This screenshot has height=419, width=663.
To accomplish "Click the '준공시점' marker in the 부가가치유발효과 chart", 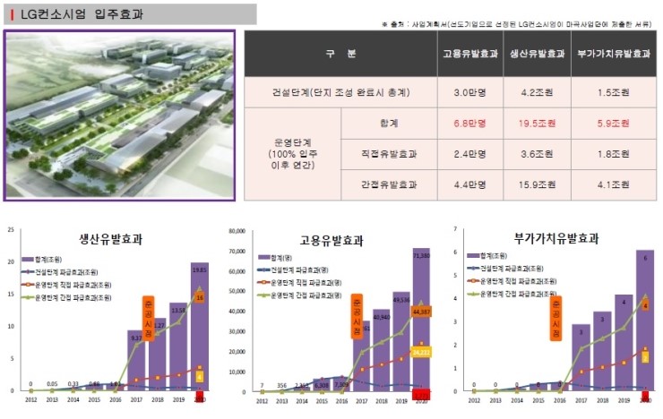I will (555, 319).
